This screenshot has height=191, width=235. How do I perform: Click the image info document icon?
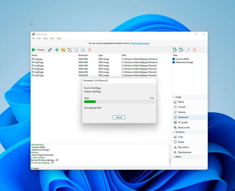tap(83, 50)
